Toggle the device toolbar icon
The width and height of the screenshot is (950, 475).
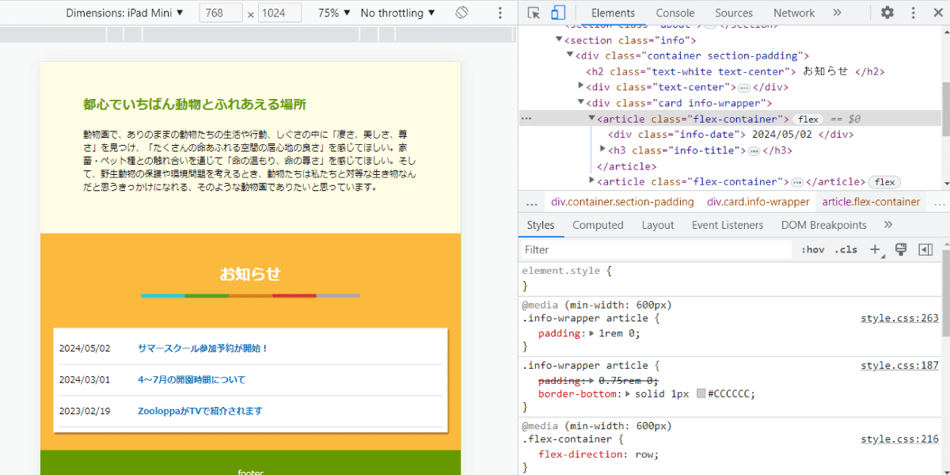pyautogui.click(x=558, y=13)
